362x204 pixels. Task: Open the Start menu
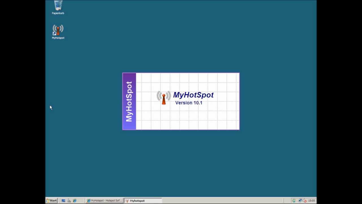click(51, 201)
